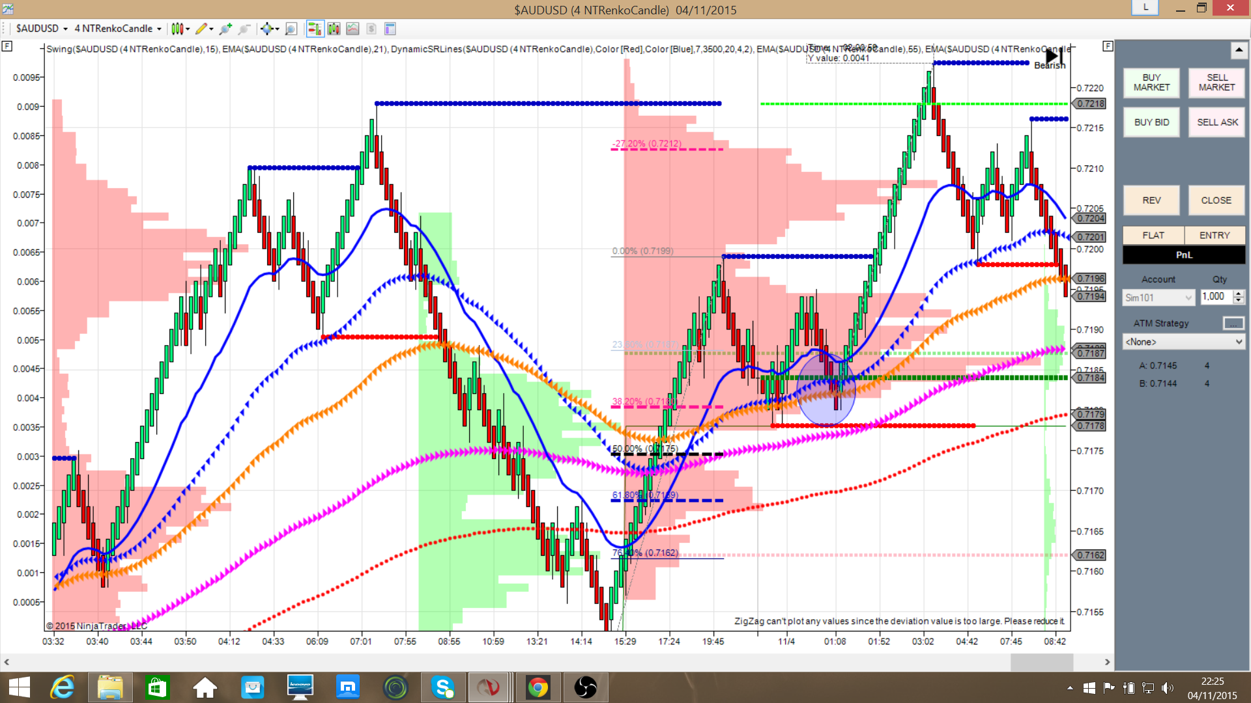Select the Sim101 account combo box
Screen dimensions: 1251x703
(x=1158, y=297)
